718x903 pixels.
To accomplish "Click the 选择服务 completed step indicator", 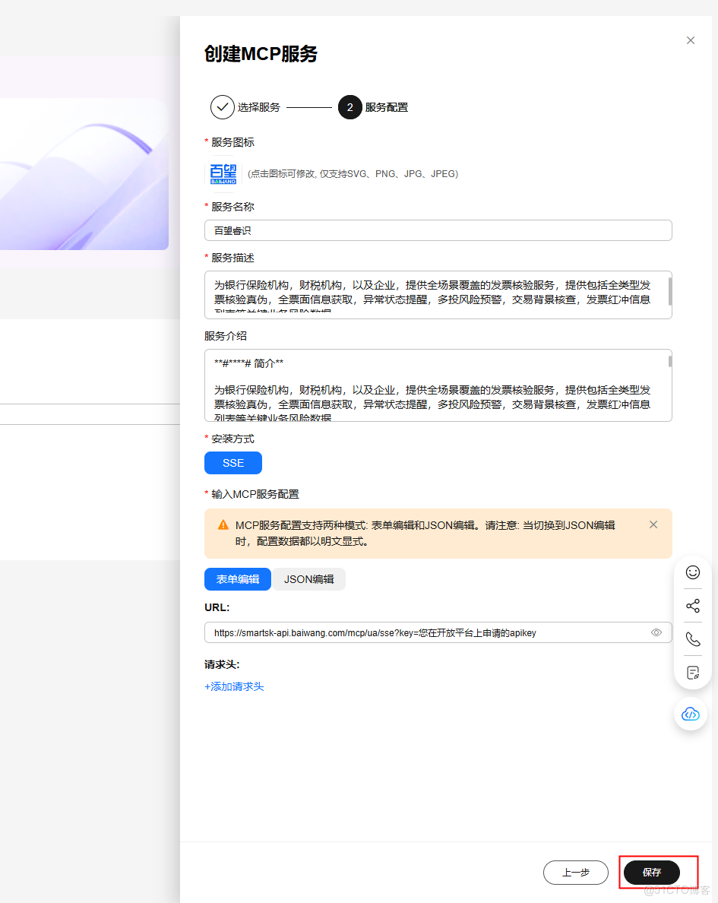I will (223, 107).
